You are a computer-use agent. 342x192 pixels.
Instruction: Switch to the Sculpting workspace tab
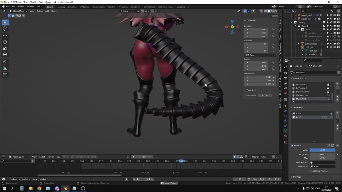72,7
